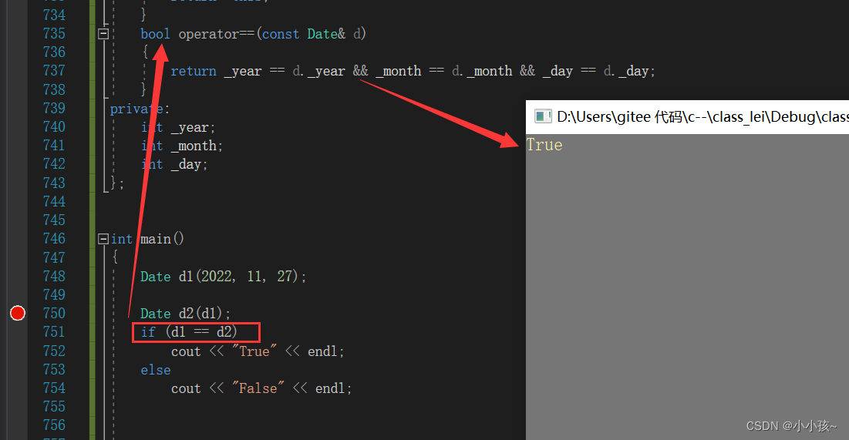
Task: Collapse the main function at line 746
Action: pos(103,239)
